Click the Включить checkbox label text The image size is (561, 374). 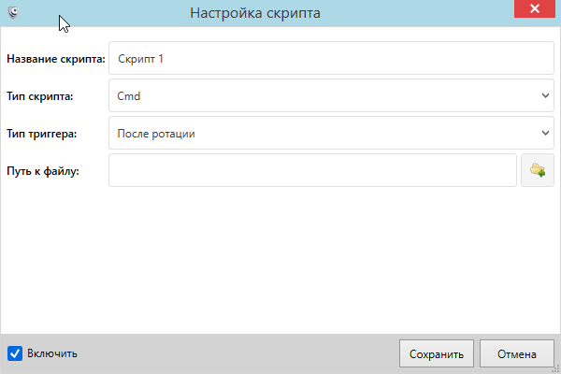(52, 353)
